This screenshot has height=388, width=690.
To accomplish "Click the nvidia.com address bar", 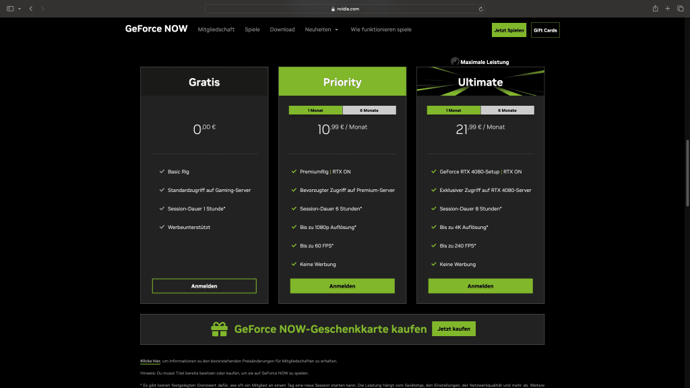I will pyautogui.click(x=345, y=9).
